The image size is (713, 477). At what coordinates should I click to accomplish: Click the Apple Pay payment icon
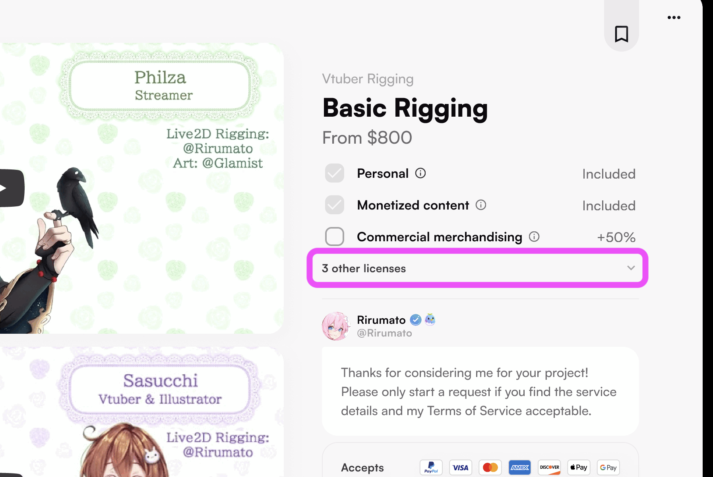click(x=579, y=467)
